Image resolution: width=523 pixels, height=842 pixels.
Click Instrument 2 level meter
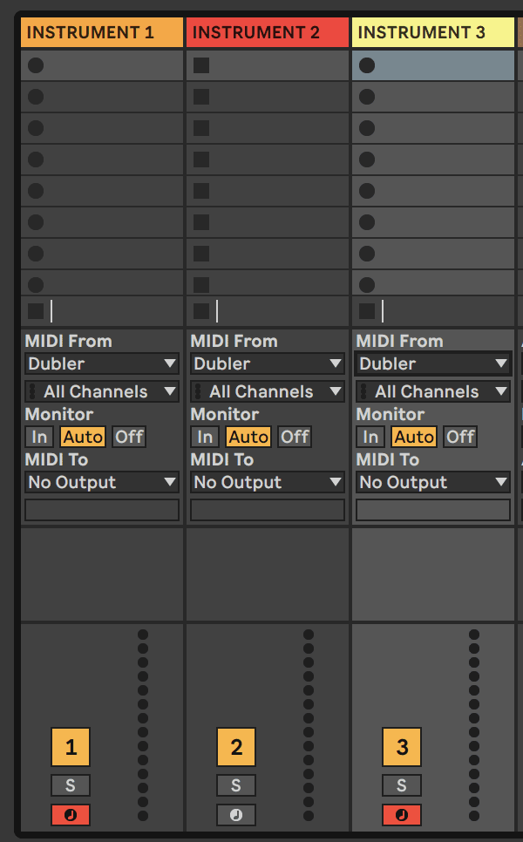pyautogui.click(x=309, y=725)
